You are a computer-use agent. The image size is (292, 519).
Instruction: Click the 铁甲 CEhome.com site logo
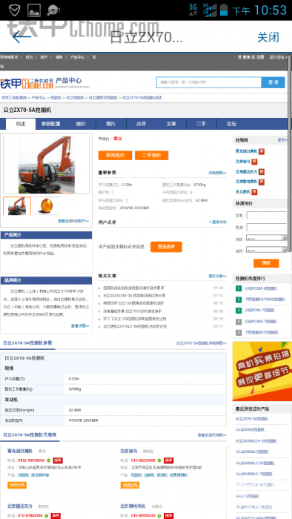pyautogui.click(x=27, y=83)
